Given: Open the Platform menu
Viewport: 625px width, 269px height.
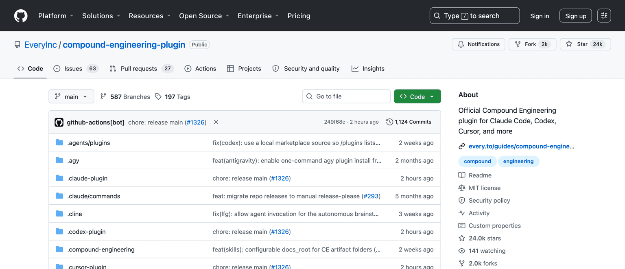Looking at the screenshot, I should [56, 16].
